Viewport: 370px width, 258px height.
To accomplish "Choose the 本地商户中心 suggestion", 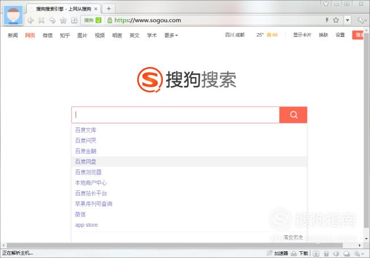I will tap(189, 183).
